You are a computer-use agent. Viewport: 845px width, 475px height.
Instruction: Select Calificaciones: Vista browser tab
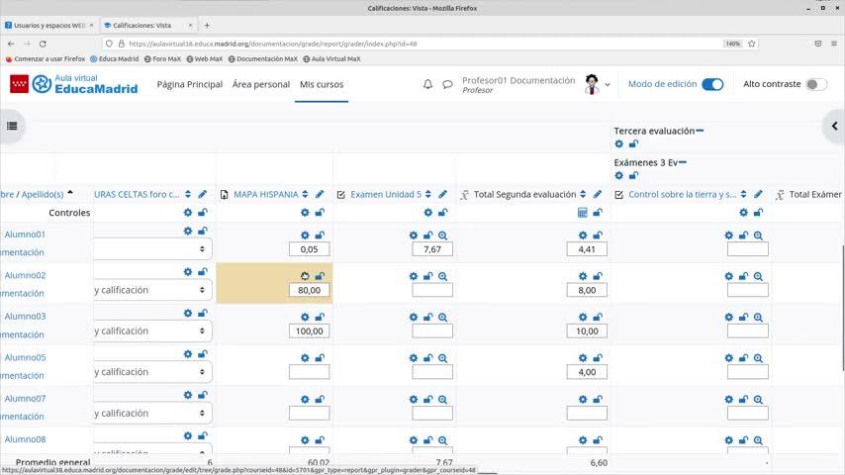(x=148, y=26)
